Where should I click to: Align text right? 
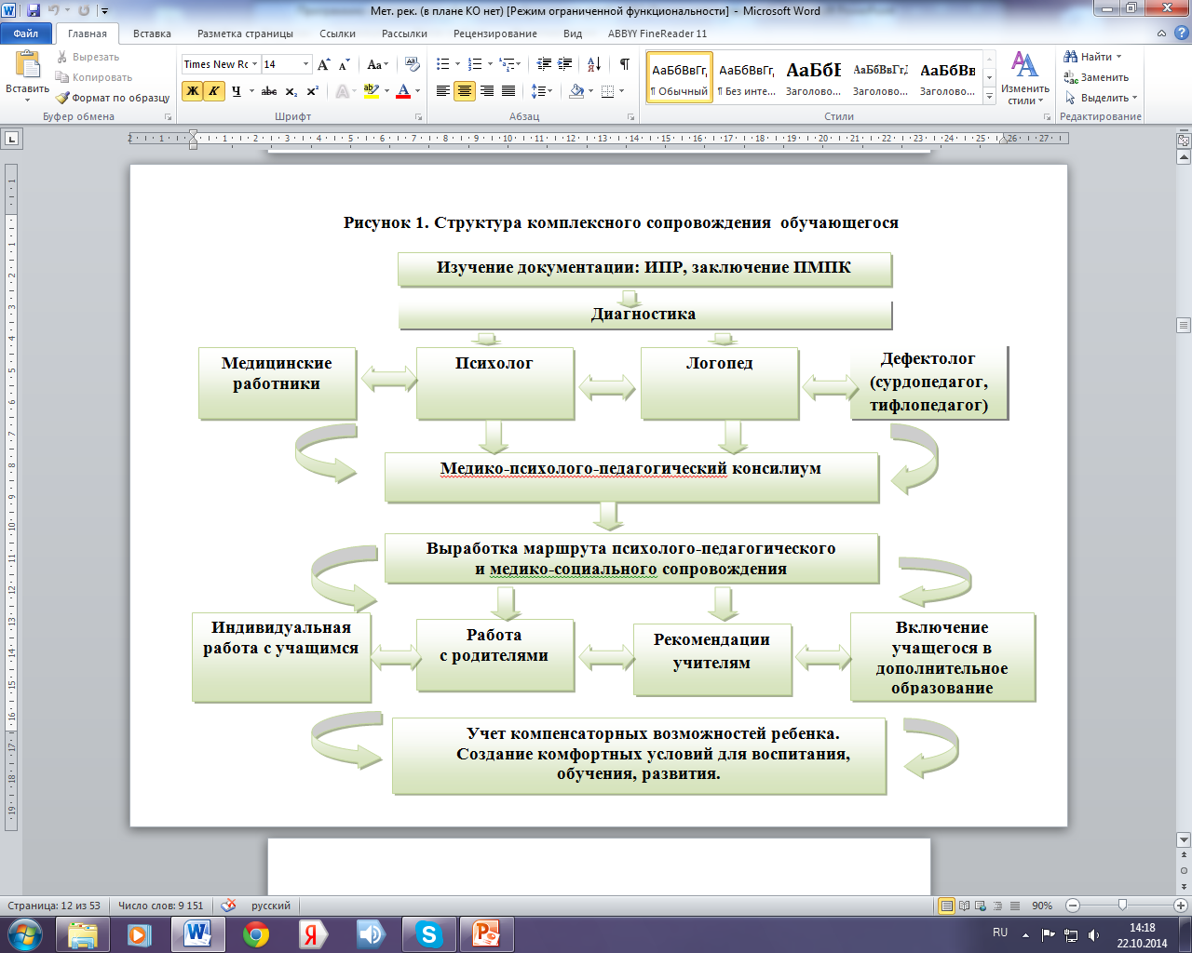pos(486,90)
